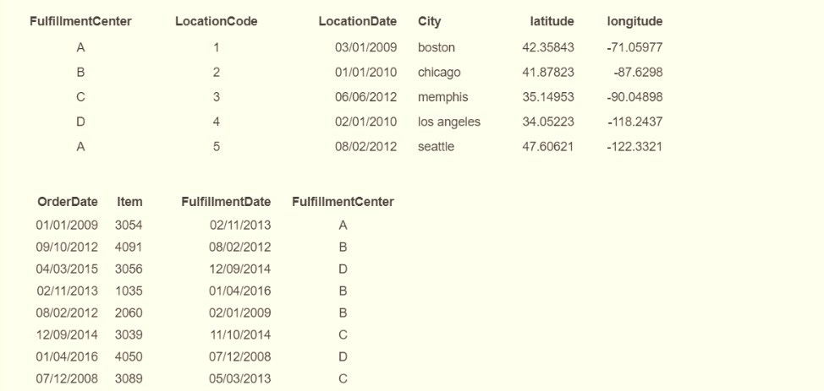Click the chicago city cell

[x=440, y=73]
